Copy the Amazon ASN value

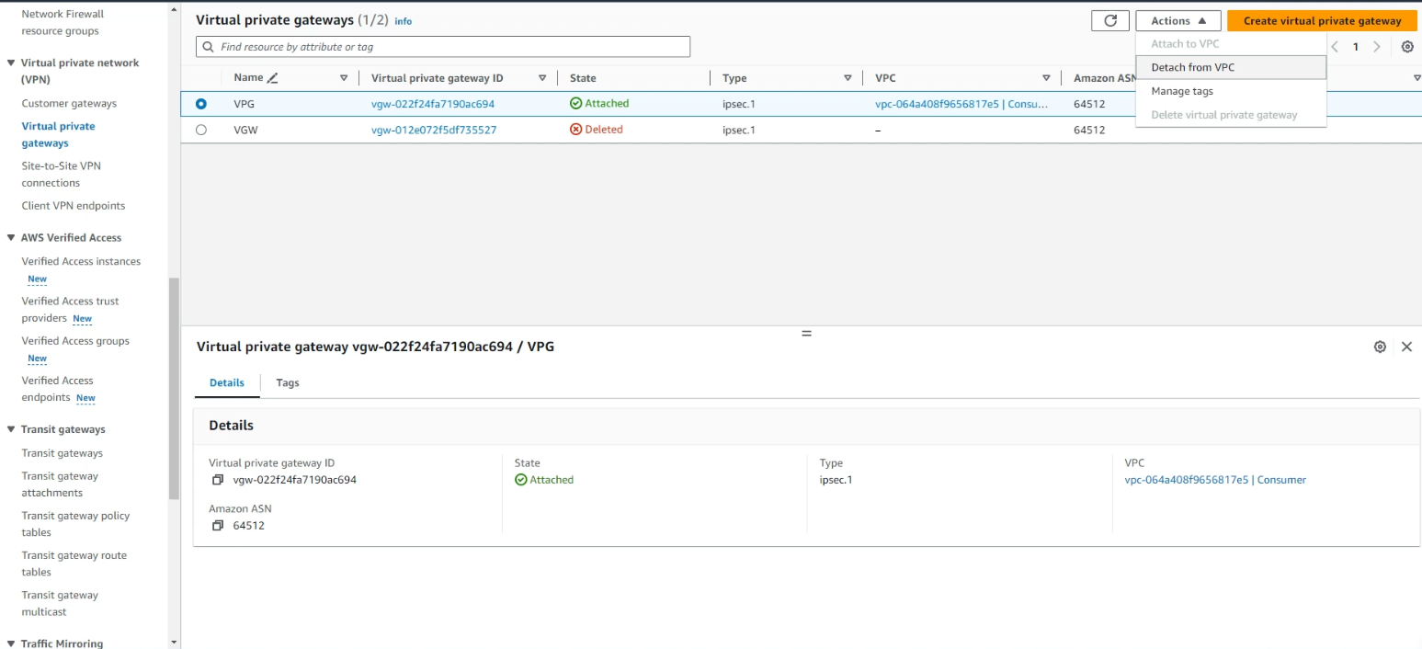coord(218,526)
